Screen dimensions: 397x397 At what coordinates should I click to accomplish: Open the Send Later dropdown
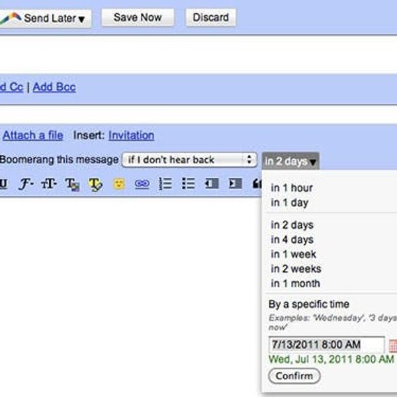pos(46,19)
